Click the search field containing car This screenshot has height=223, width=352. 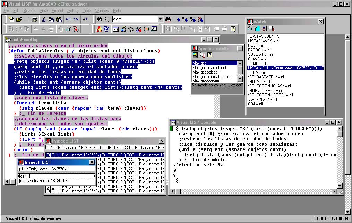coord(135,19)
